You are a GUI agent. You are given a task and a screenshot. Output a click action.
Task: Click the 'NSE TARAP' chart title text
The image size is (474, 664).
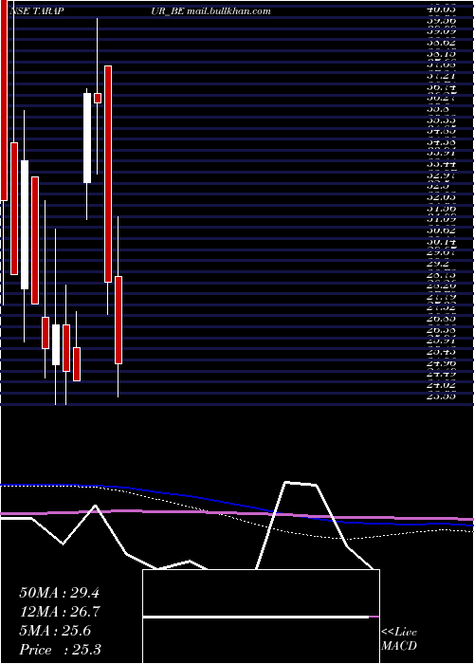[36, 11]
